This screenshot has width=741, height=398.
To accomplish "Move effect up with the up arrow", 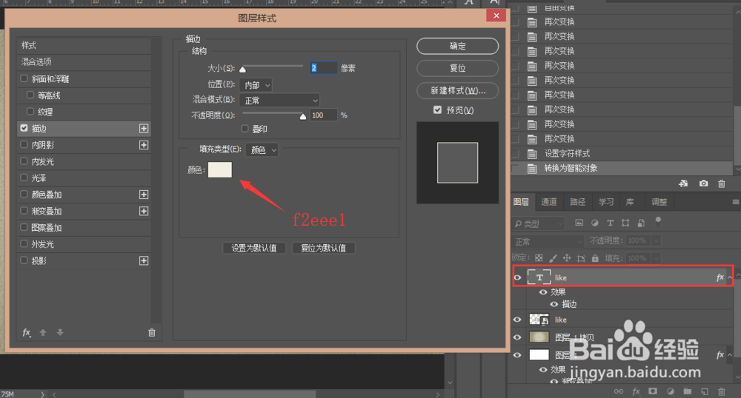I will point(43,332).
